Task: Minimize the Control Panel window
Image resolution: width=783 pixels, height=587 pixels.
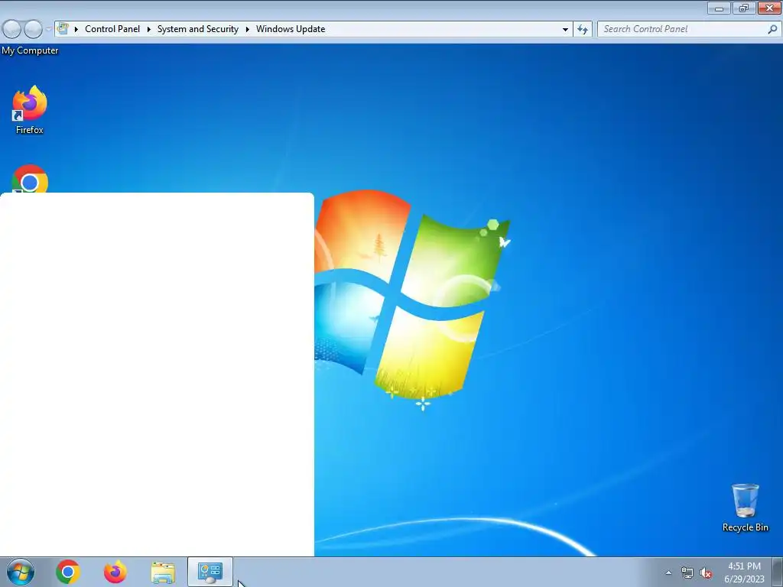Action: tap(719, 8)
